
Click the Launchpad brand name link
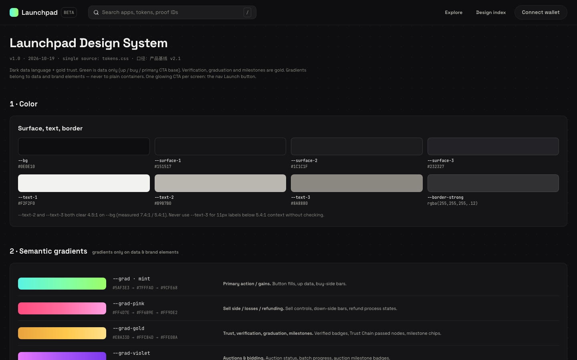pos(40,12)
